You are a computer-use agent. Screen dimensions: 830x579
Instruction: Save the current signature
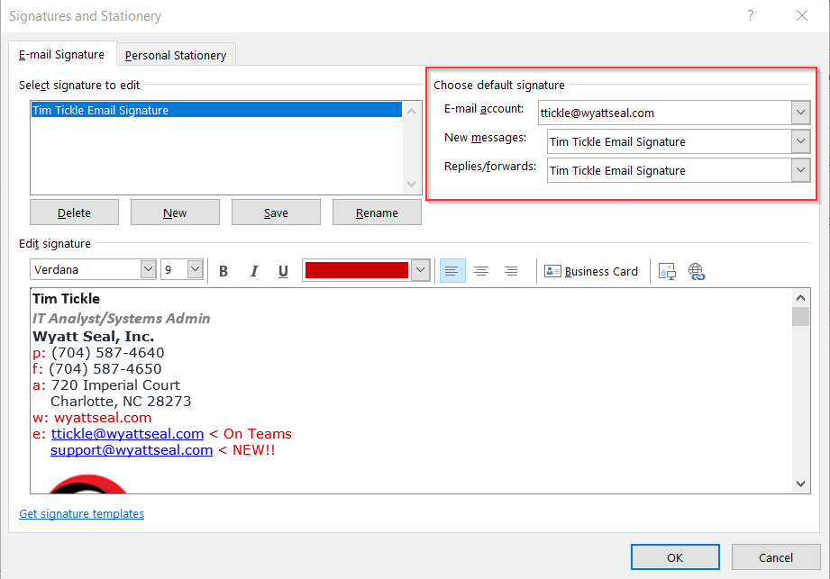[276, 213]
